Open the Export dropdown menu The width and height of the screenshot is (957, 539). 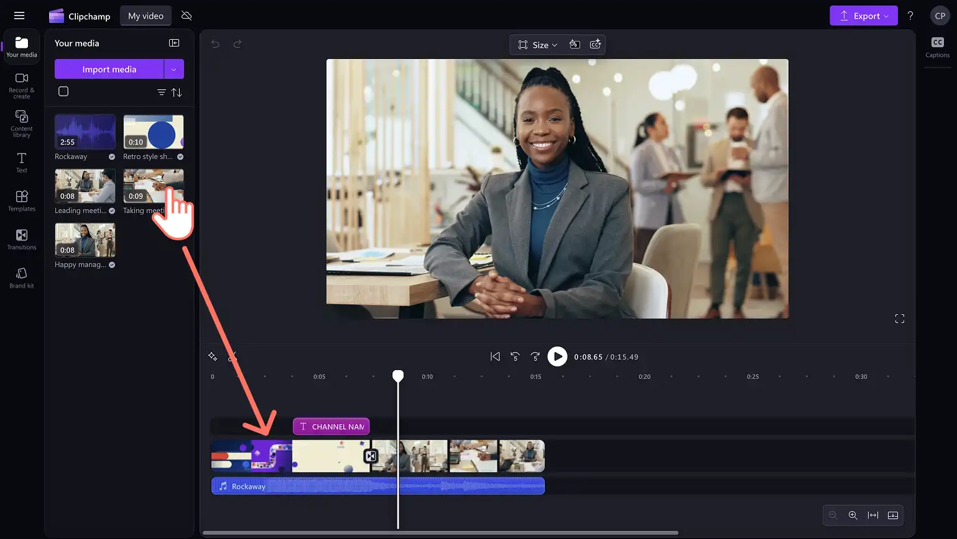coord(863,16)
